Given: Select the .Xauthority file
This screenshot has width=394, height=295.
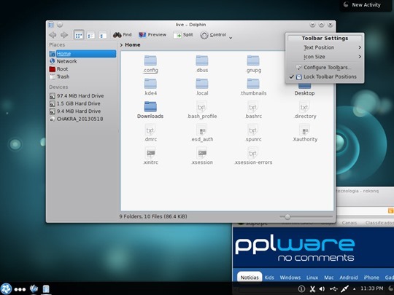Looking at the screenshot, I should click(x=304, y=133).
